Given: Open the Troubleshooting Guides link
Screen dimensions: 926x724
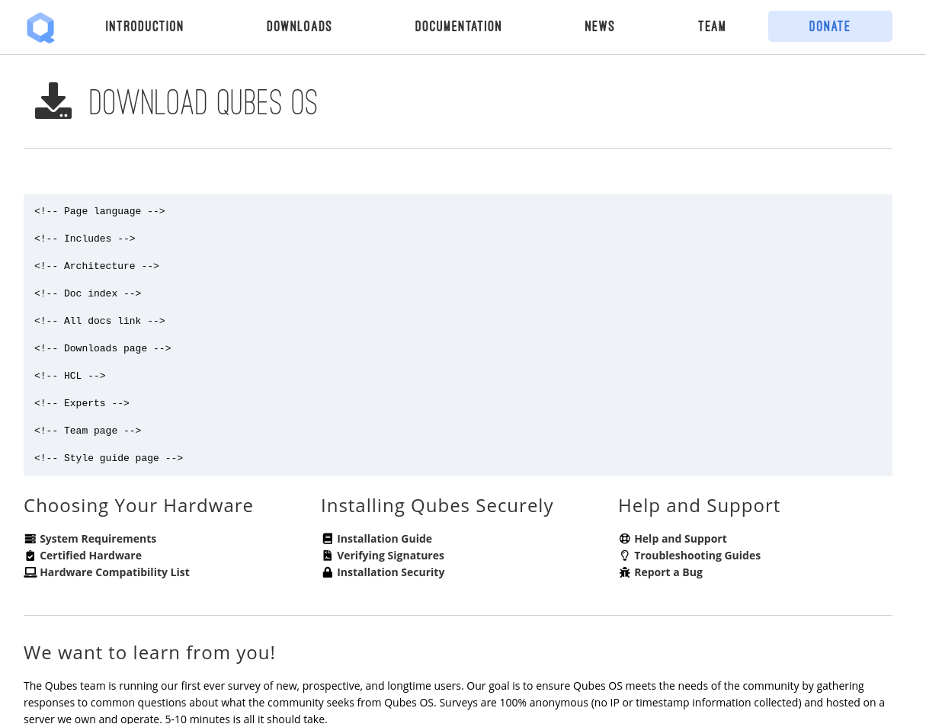Looking at the screenshot, I should click(x=697, y=556).
